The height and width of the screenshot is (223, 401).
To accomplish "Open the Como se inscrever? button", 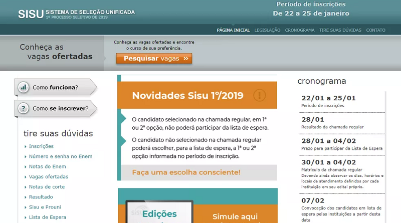I will pos(56,108).
